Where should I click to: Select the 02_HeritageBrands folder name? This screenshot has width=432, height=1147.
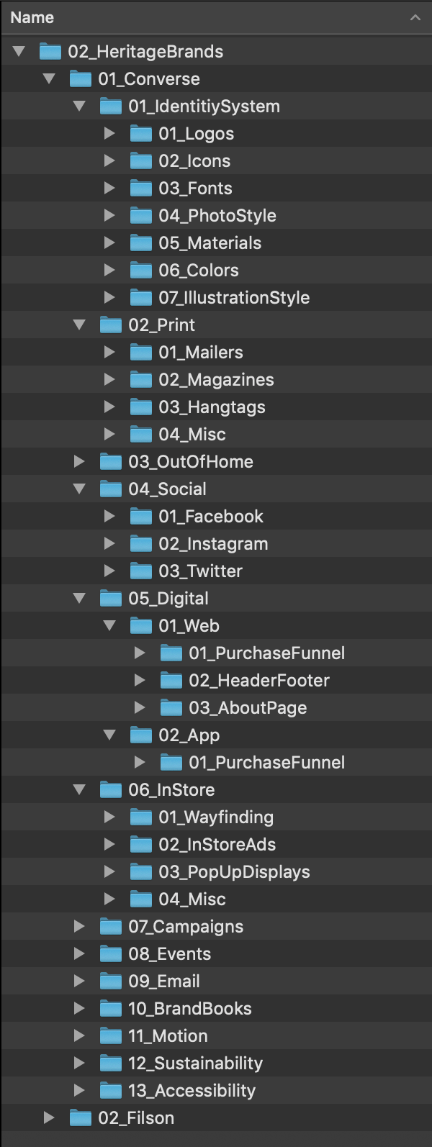pos(145,51)
